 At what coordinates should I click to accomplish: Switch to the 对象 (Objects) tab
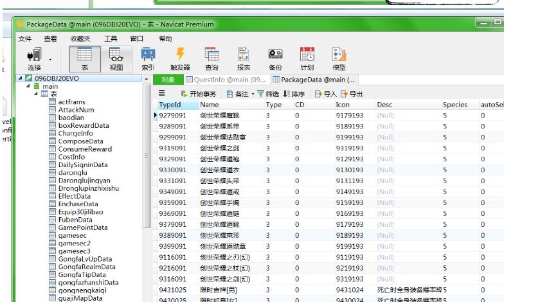coord(168,80)
